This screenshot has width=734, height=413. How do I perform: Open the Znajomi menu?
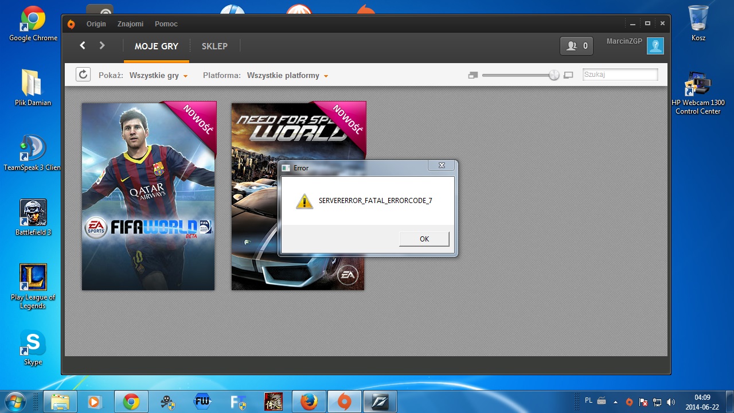[130, 24]
